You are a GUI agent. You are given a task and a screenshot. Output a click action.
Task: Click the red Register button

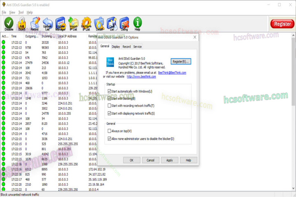click(x=282, y=24)
